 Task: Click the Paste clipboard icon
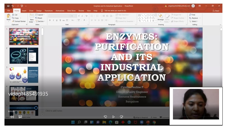(8, 16)
